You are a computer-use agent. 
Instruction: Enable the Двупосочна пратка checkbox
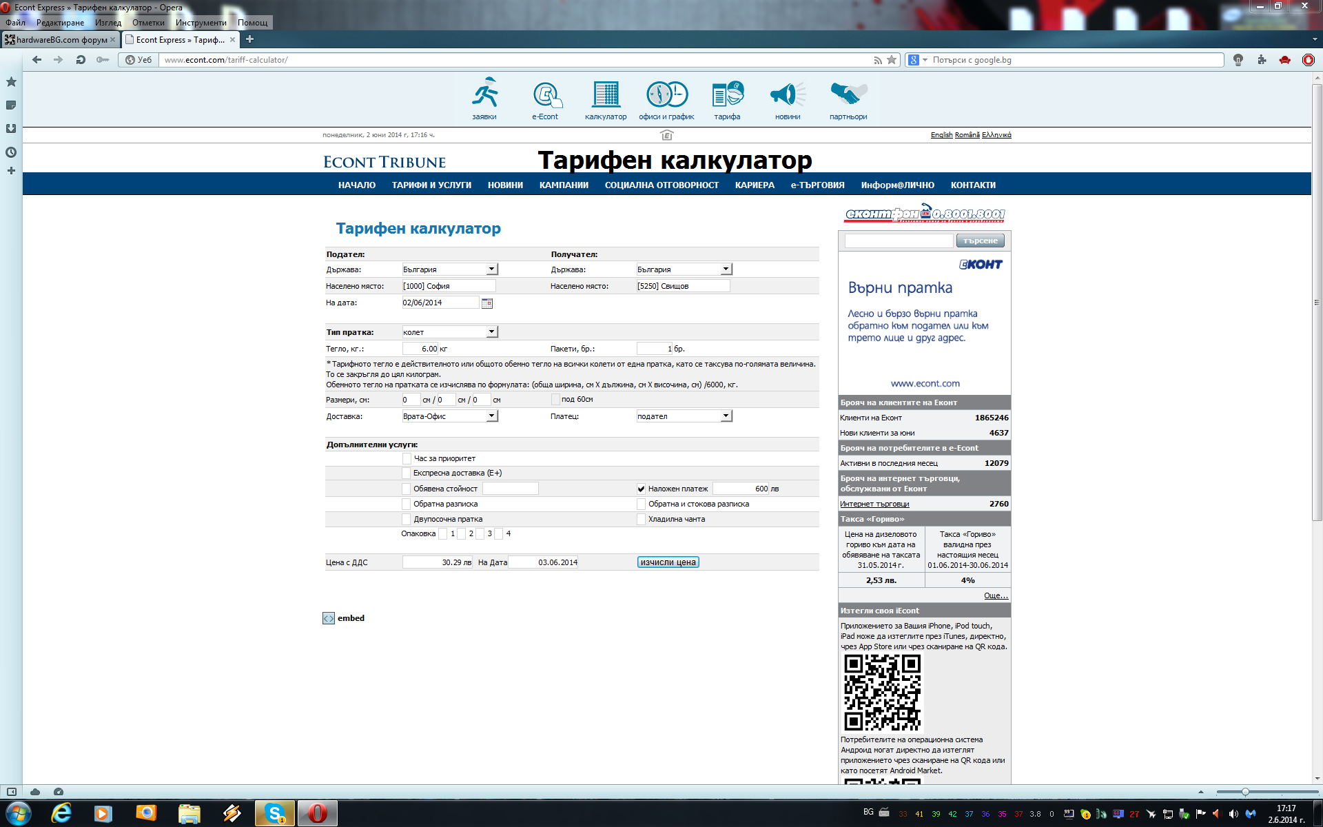407,519
